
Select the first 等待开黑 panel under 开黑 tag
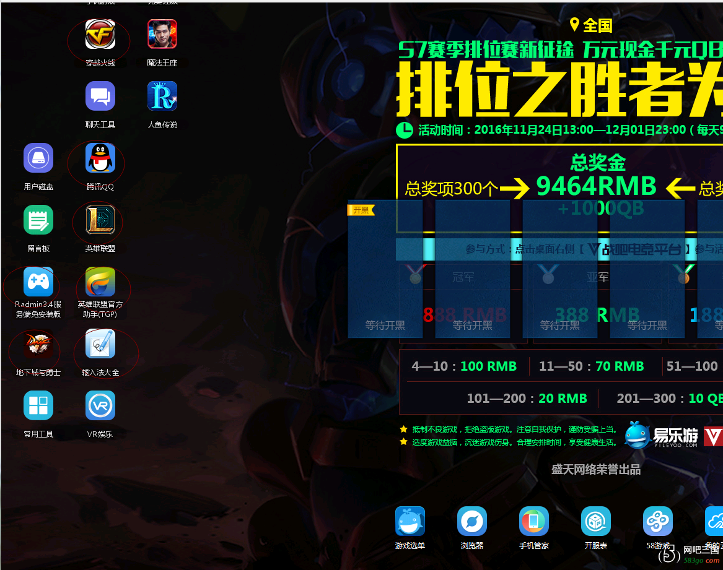click(385, 269)
